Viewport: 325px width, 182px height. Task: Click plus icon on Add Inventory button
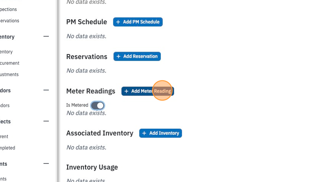144,133
